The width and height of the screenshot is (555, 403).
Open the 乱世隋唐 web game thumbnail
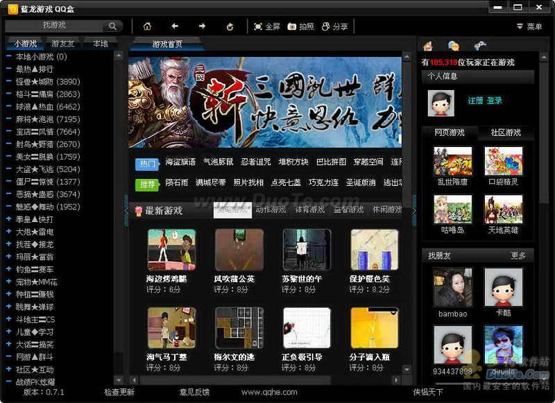(x=453, y=162)
